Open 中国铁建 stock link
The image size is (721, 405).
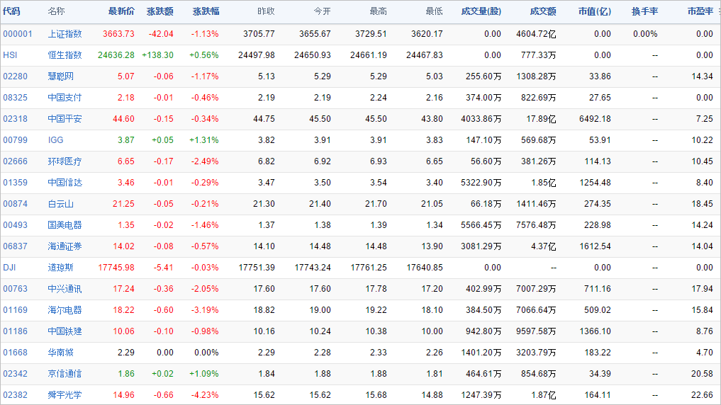65,331
